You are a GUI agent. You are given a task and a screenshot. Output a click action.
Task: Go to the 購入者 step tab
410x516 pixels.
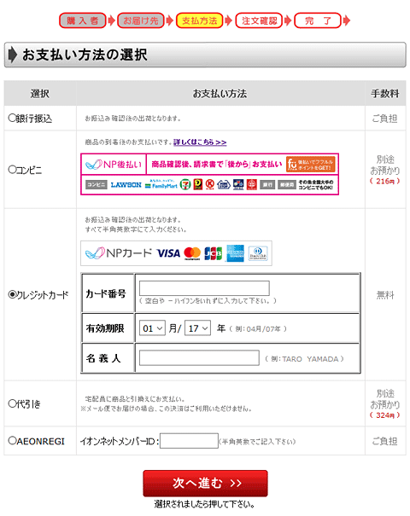point(82,20)
